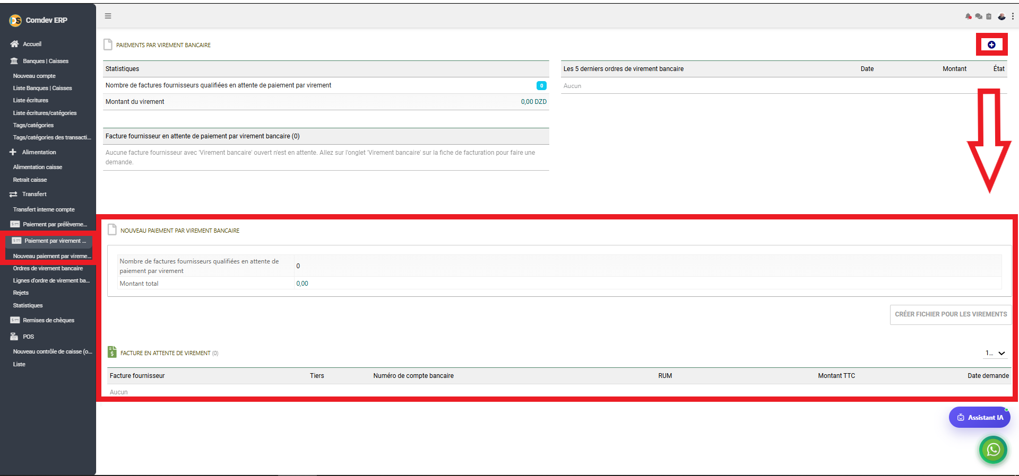The image size is (1019, 476).
Task: Open Retrait caisse sidebar entry
Action: 30,180
